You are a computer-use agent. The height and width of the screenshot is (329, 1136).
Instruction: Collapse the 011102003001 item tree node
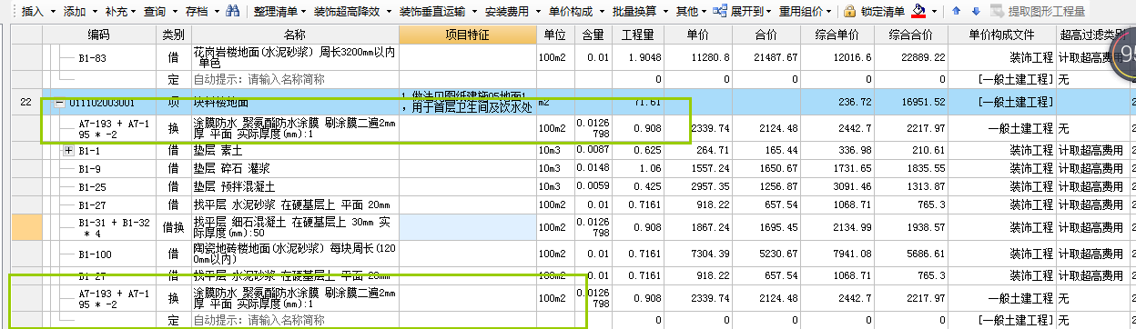[59, 103]
